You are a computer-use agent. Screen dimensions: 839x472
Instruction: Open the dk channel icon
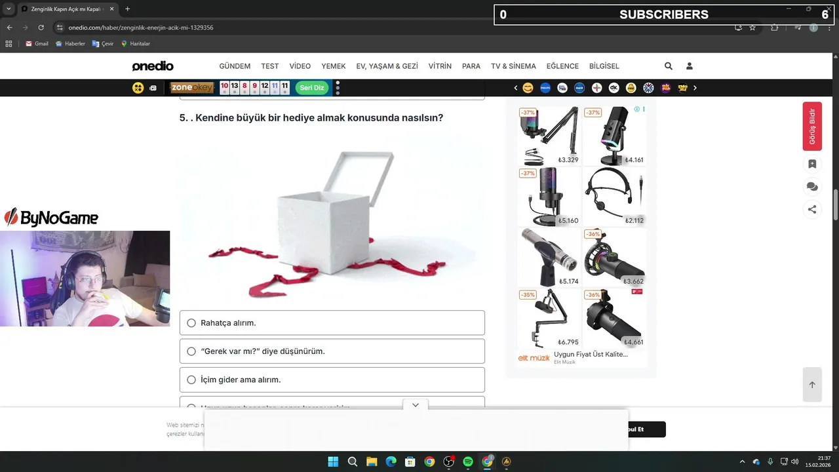pyautogui.click(x=614, y=88)
